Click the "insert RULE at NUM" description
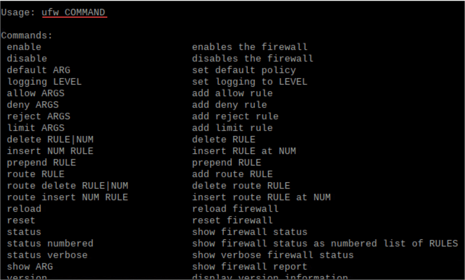 point(244,151)
